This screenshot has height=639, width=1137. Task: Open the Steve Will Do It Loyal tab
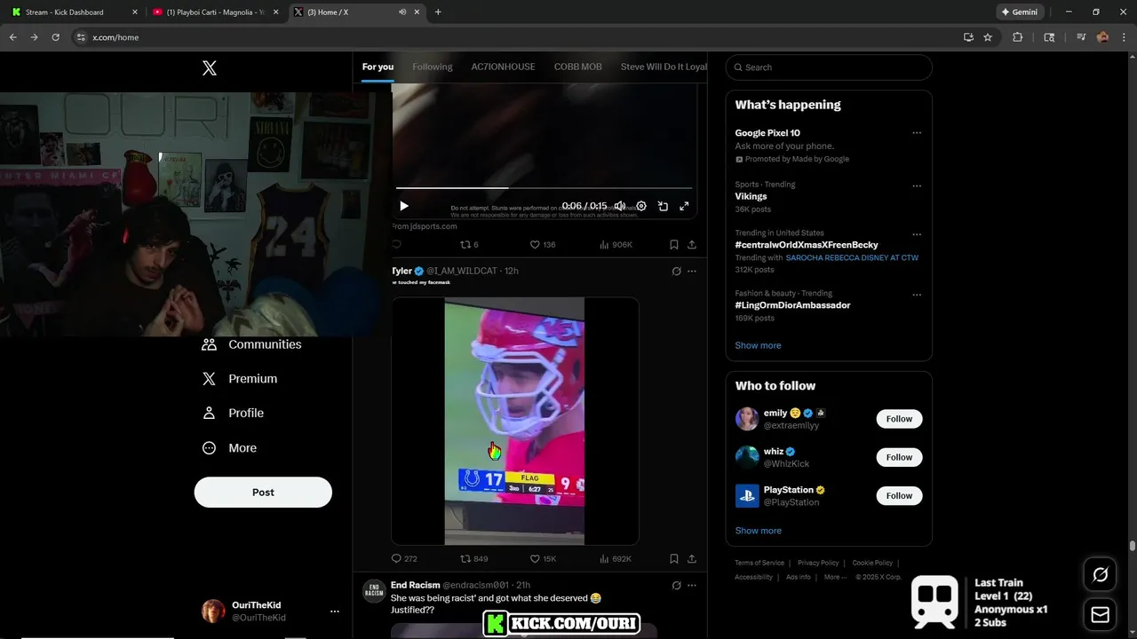point(664,67)
